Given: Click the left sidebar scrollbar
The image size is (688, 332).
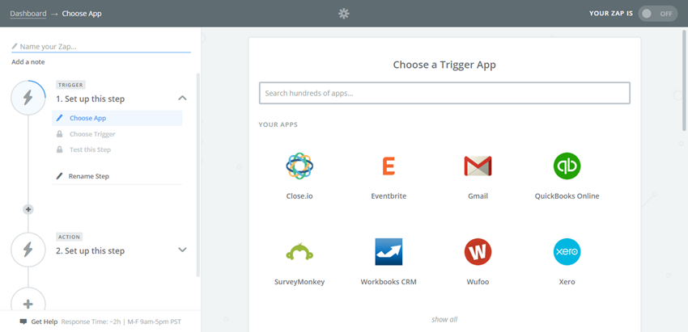Looking at the screenshot, I should point(197,174).
